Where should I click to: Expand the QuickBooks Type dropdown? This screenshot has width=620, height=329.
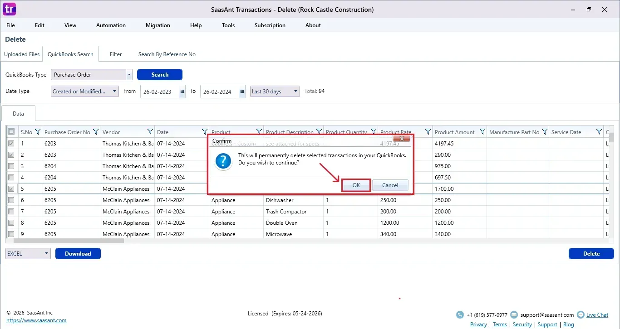point(129,75)
